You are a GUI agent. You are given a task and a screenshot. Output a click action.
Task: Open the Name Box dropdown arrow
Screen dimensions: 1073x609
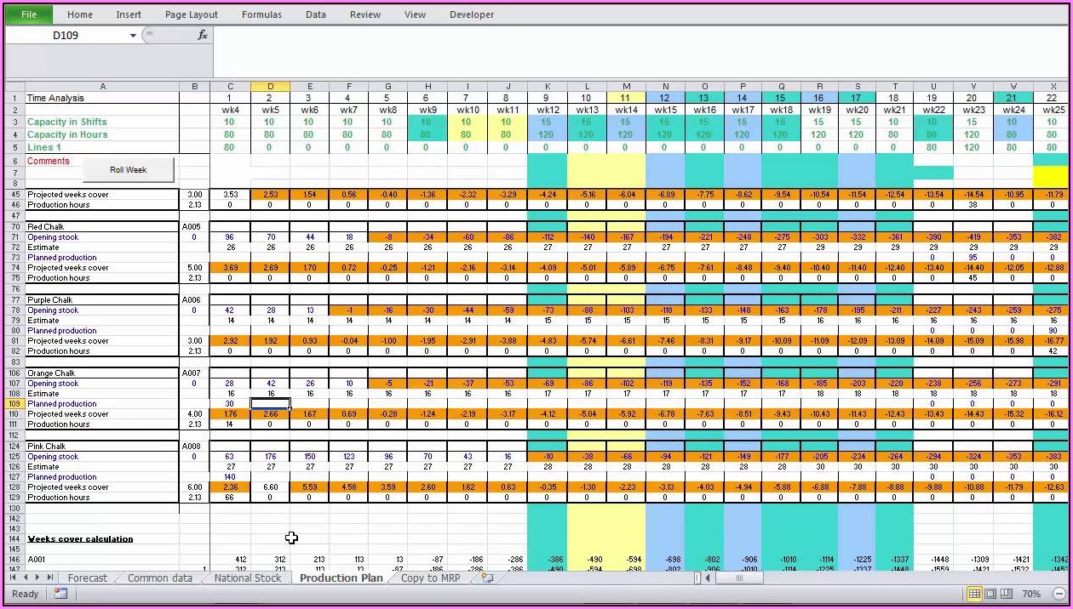[x=133, y=36]
